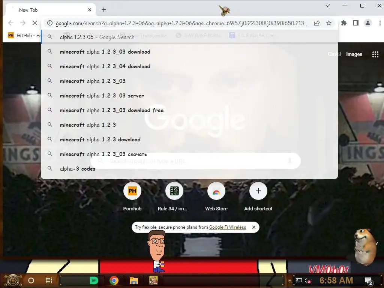Choose the 'minecraft alpha 1.2 3_03 скачать' suggestion

(189, 154)
